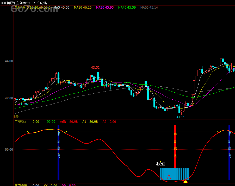Click the 43.52 high price label
This screenshot has width=235, height=186.
pos(95,68)
